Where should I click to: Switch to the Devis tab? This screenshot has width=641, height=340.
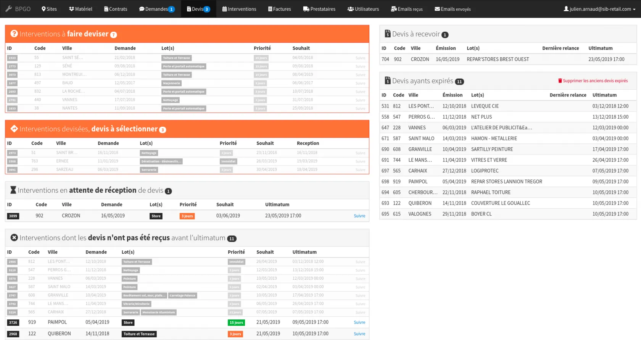click(x=198, y=9)
